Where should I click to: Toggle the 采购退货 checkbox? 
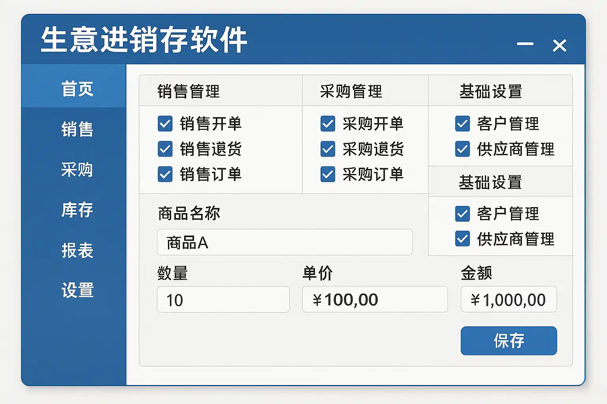[328, 149]
